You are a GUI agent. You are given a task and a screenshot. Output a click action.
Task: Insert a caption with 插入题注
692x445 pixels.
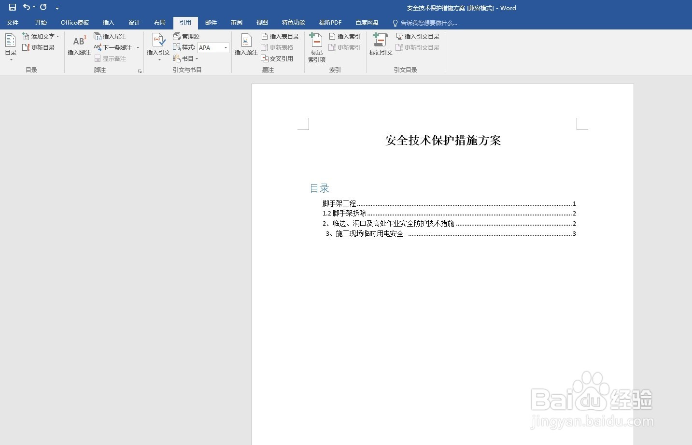click(x=246, y=44)
